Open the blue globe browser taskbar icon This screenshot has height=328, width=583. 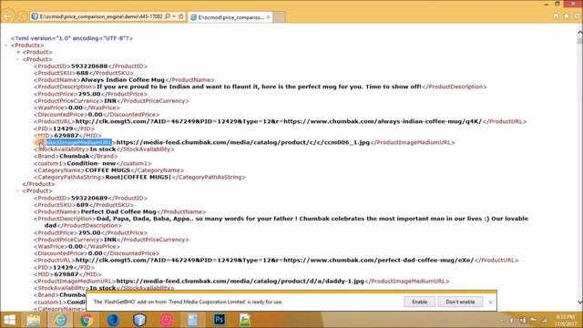113,320
